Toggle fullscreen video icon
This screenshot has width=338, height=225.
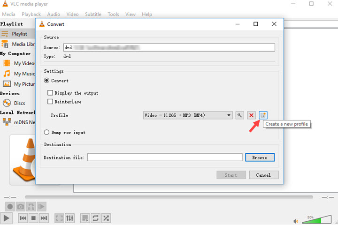tap(59, 218)
